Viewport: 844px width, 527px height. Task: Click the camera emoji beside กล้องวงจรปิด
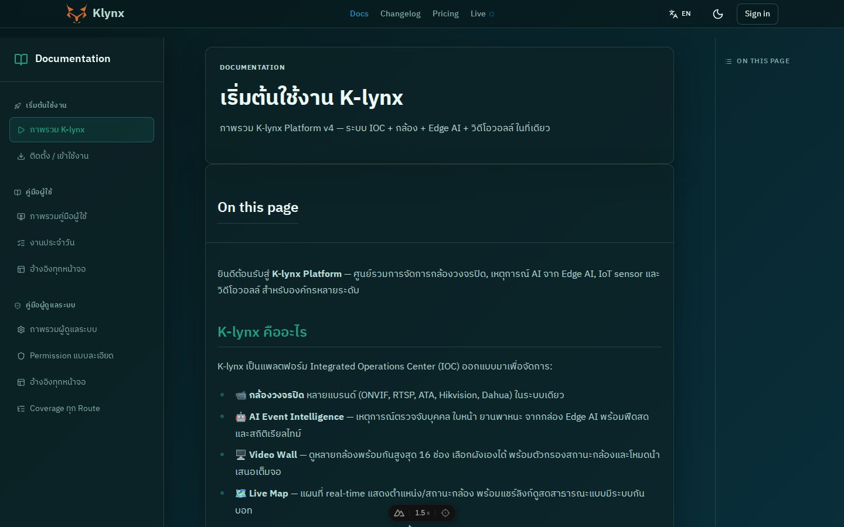(241, 395)
